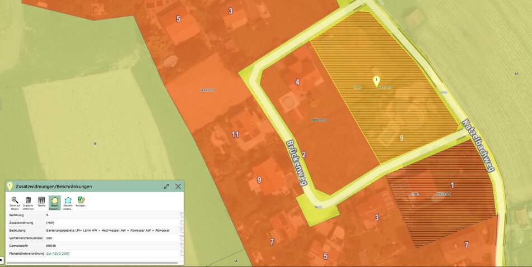Close the Zusatzwidmungen/Beschränkungen panel
532x267 pixels.
pos(178,187)
